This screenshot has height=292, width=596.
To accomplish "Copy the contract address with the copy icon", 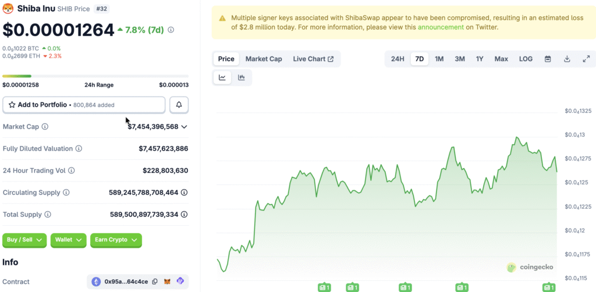I will tap(155, 282).
